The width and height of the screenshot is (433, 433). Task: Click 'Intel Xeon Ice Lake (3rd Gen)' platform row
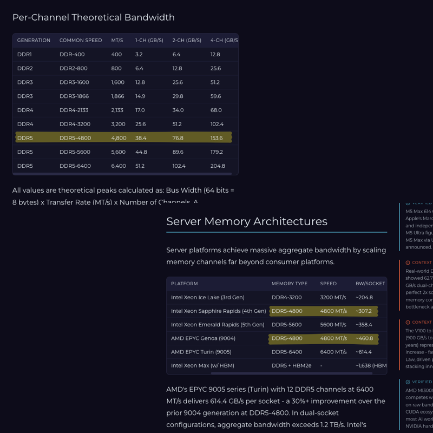point(207,297)
